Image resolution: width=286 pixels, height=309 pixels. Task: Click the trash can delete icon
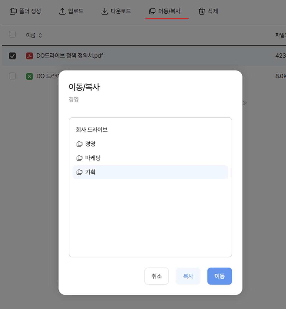point(202,11)
